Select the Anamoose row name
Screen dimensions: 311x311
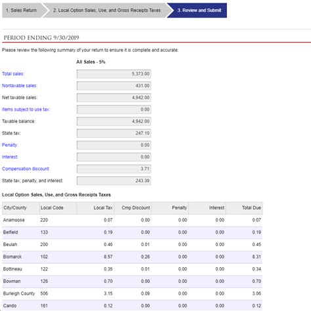(14, 220)
